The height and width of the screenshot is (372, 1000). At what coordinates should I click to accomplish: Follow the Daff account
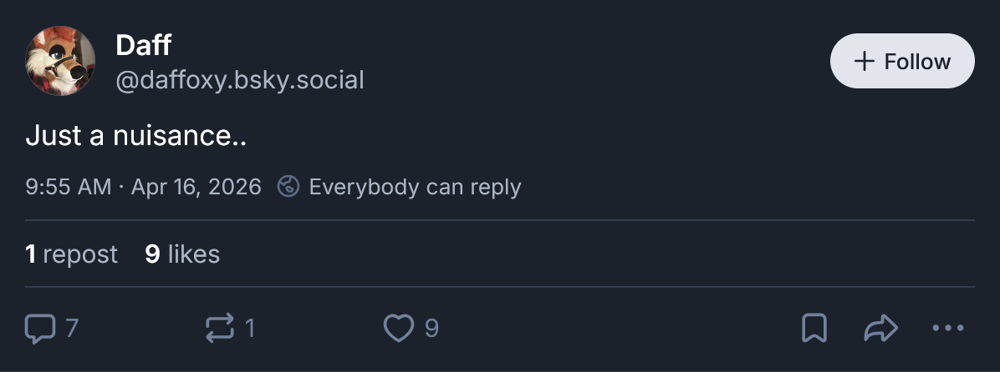[901, 61]
